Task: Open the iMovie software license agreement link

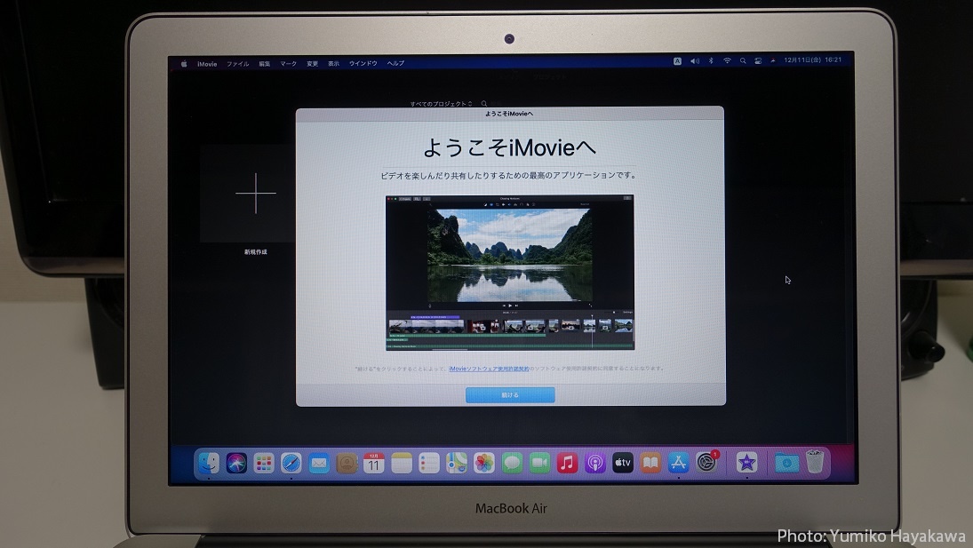Action: (489, 369)
